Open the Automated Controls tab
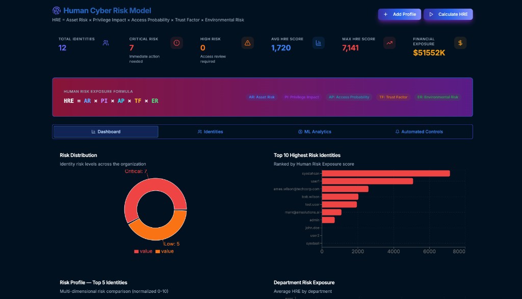 (x=419, y=132)
